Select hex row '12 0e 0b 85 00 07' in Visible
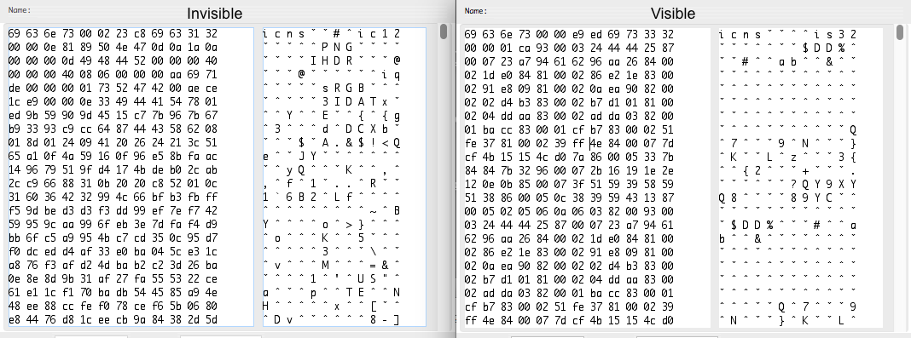This screenshot has width=911, height=338. [570, 184]
